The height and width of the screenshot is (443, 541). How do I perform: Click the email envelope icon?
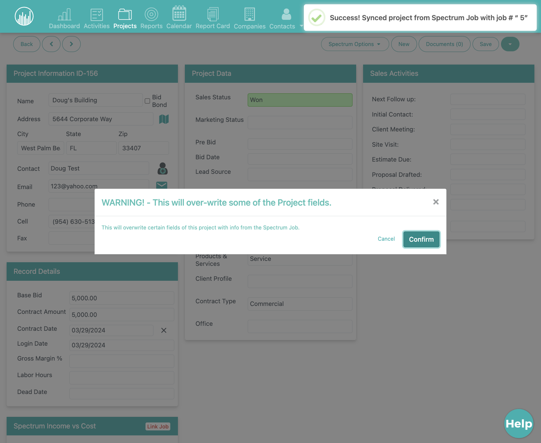(x=162, y=185)
